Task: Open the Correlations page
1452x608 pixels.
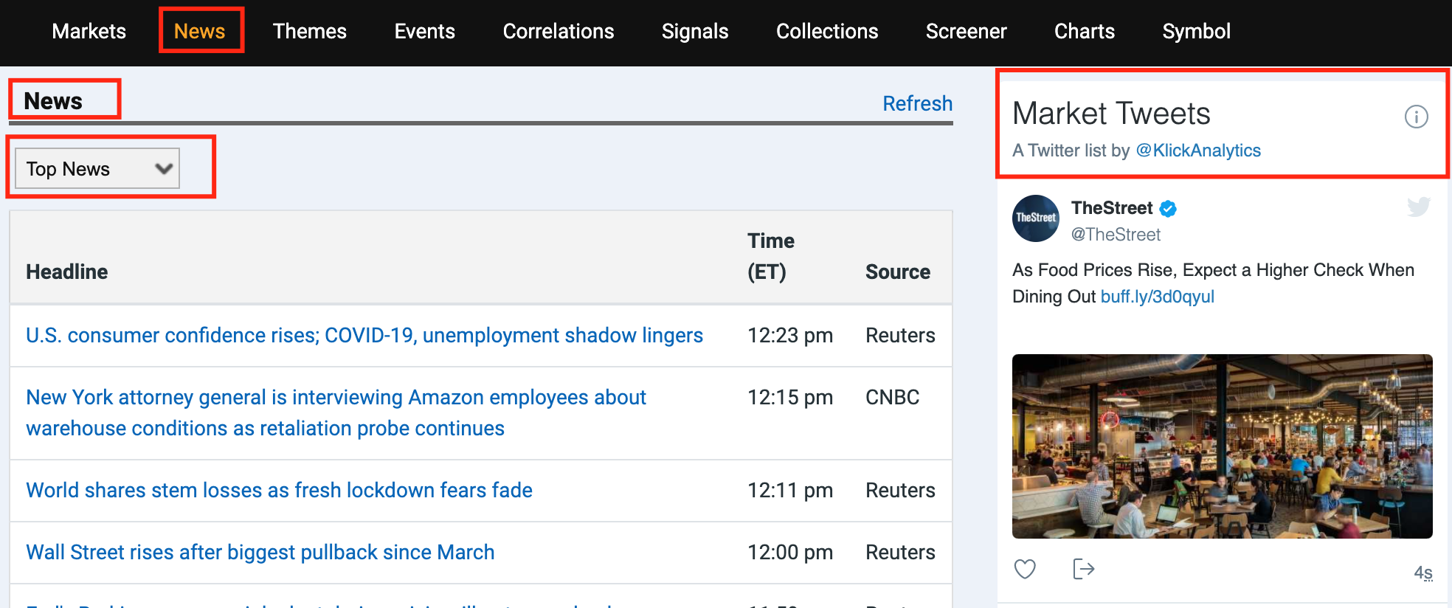Action: 558,31
